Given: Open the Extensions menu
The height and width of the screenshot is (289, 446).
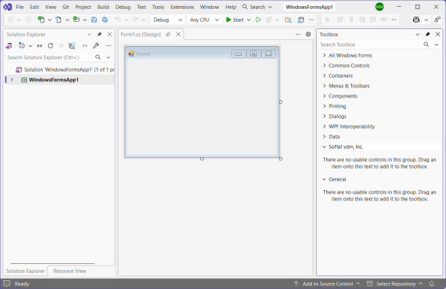Looking at the screenshot, I should tap(182, 7).
